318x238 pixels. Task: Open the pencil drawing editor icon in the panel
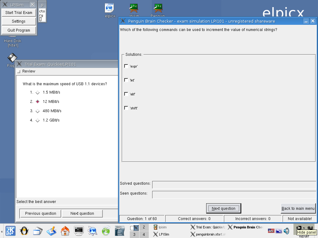tap(51, 231)
